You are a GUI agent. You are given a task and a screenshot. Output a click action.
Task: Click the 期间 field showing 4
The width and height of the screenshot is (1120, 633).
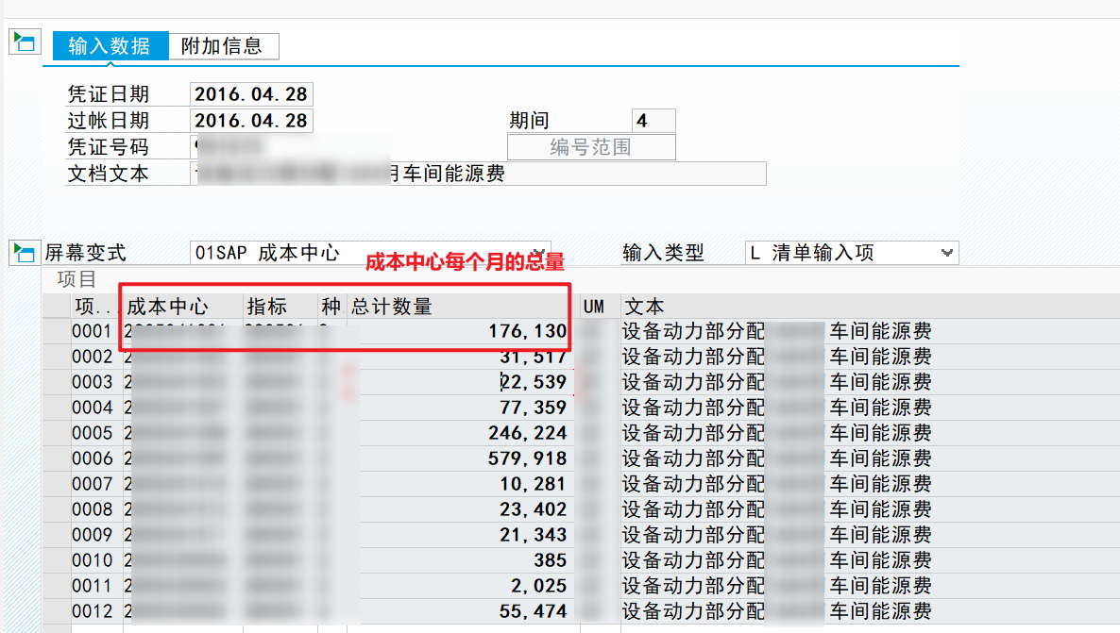coord(653,121)
